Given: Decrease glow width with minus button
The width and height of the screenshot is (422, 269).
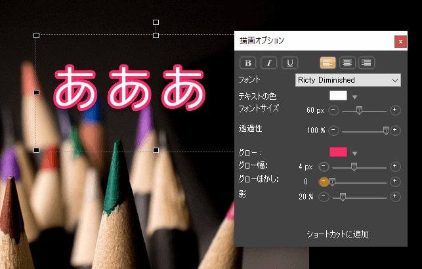Looking at the screenshot, I should pos(324,167).
